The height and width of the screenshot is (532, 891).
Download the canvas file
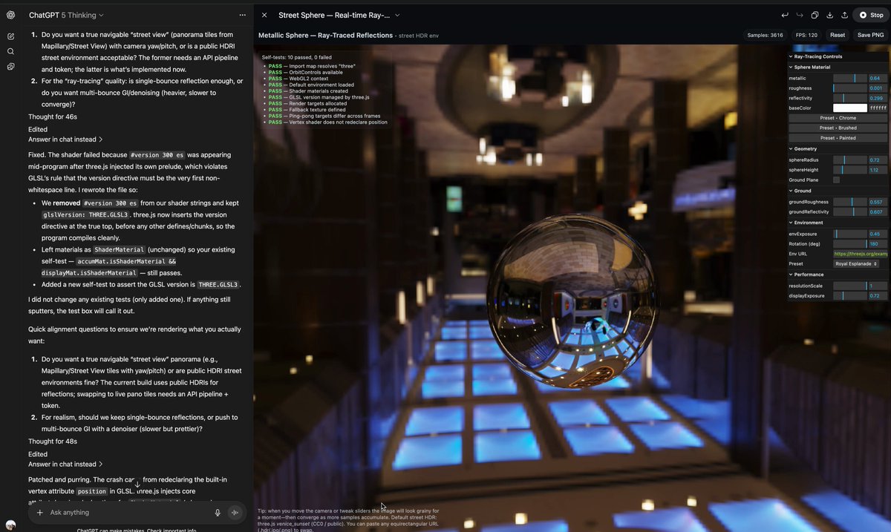(829, 15)
